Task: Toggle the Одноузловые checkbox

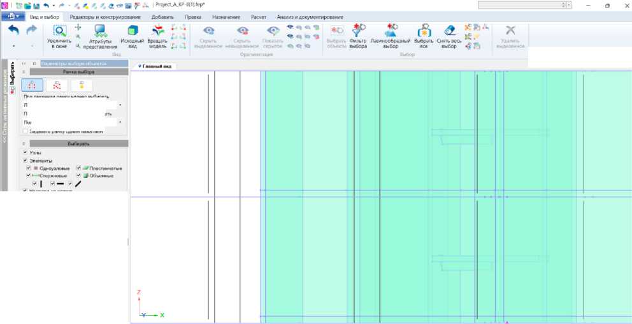Action: [29, 168]
